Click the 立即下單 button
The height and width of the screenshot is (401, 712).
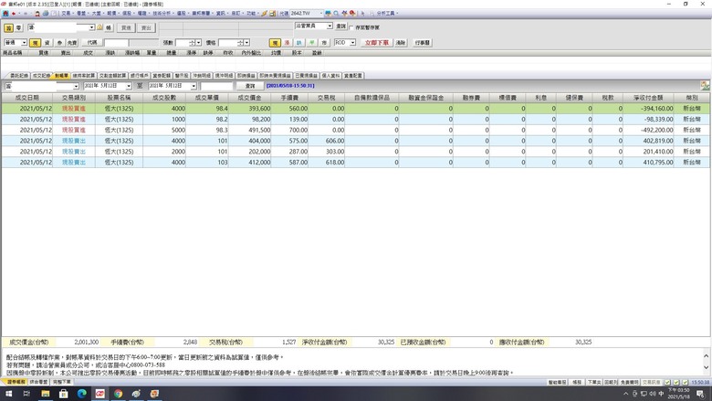(x=377, y=43)
